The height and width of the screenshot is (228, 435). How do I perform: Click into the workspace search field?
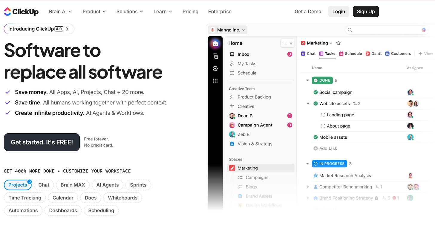click(387, 30)
